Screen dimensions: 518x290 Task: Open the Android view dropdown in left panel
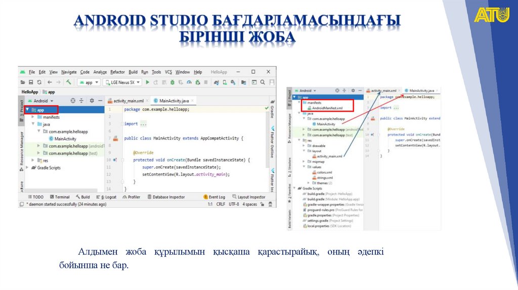(x=40, y=101)
